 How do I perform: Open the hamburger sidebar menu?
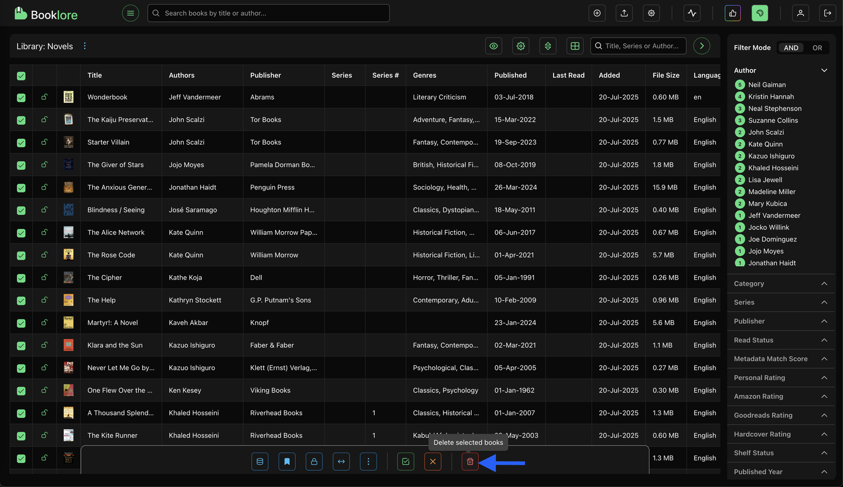130,13
